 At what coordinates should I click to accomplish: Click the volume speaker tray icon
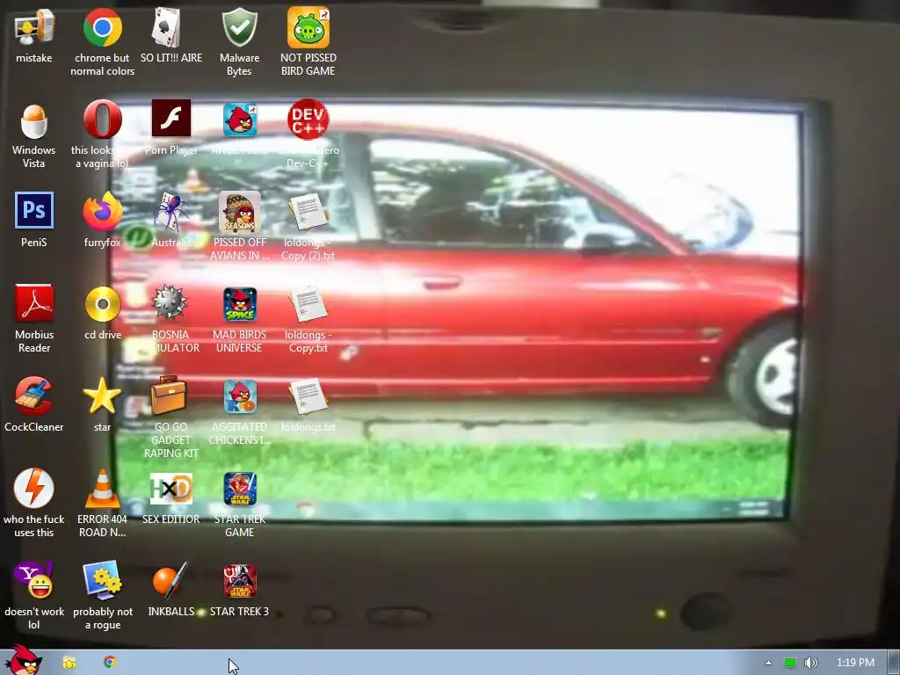(x=811, y=663)
